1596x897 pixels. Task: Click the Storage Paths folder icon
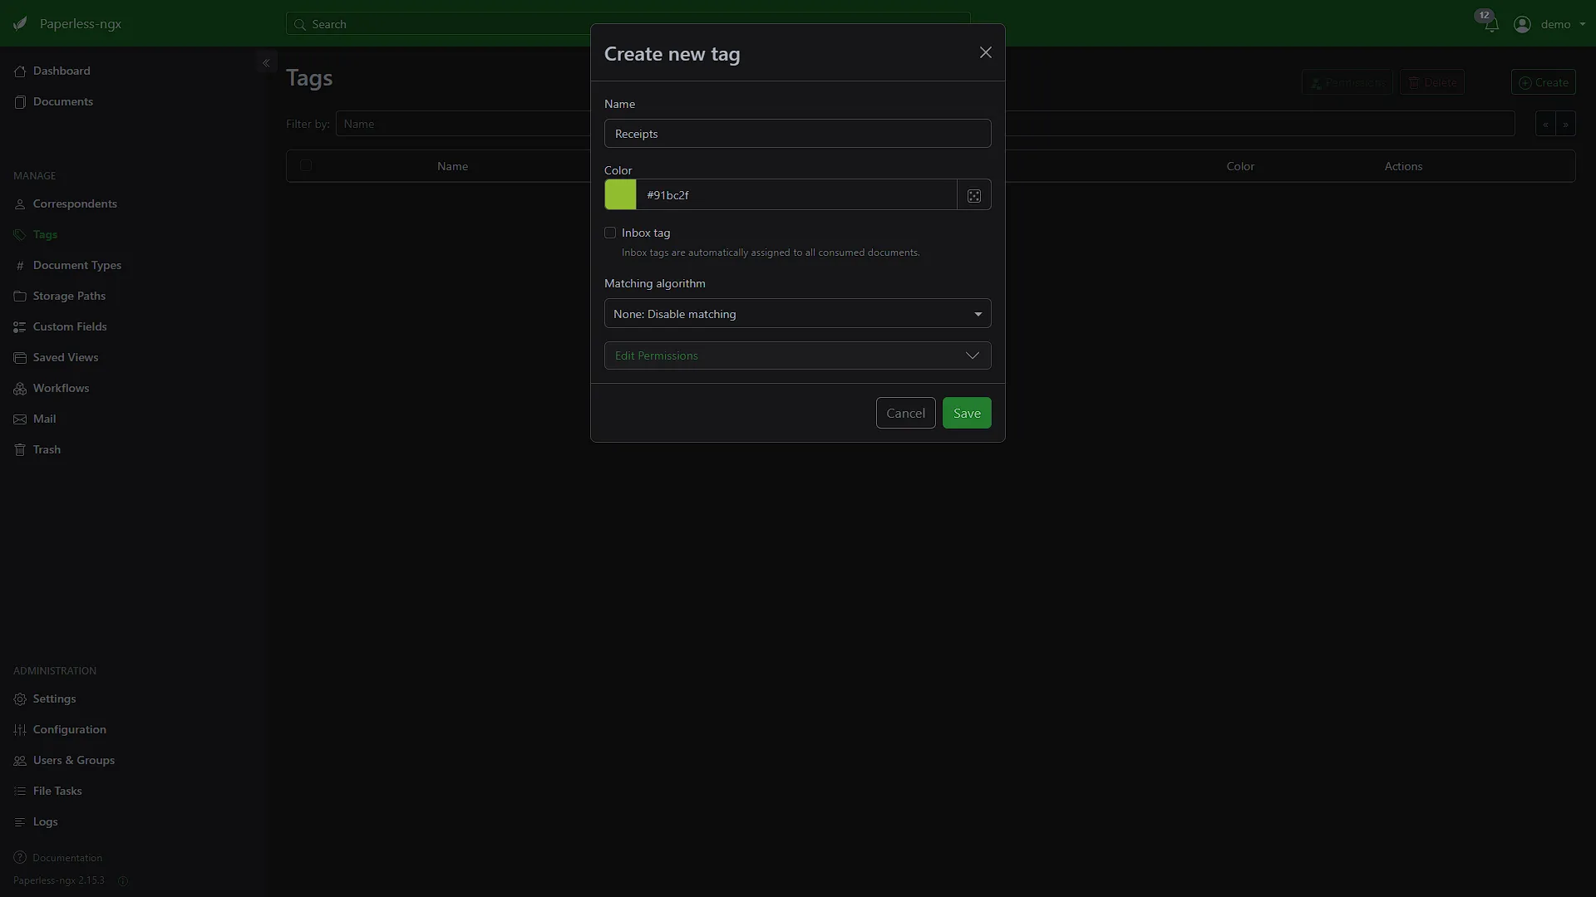pyautogui.click(x=20, y=296)
